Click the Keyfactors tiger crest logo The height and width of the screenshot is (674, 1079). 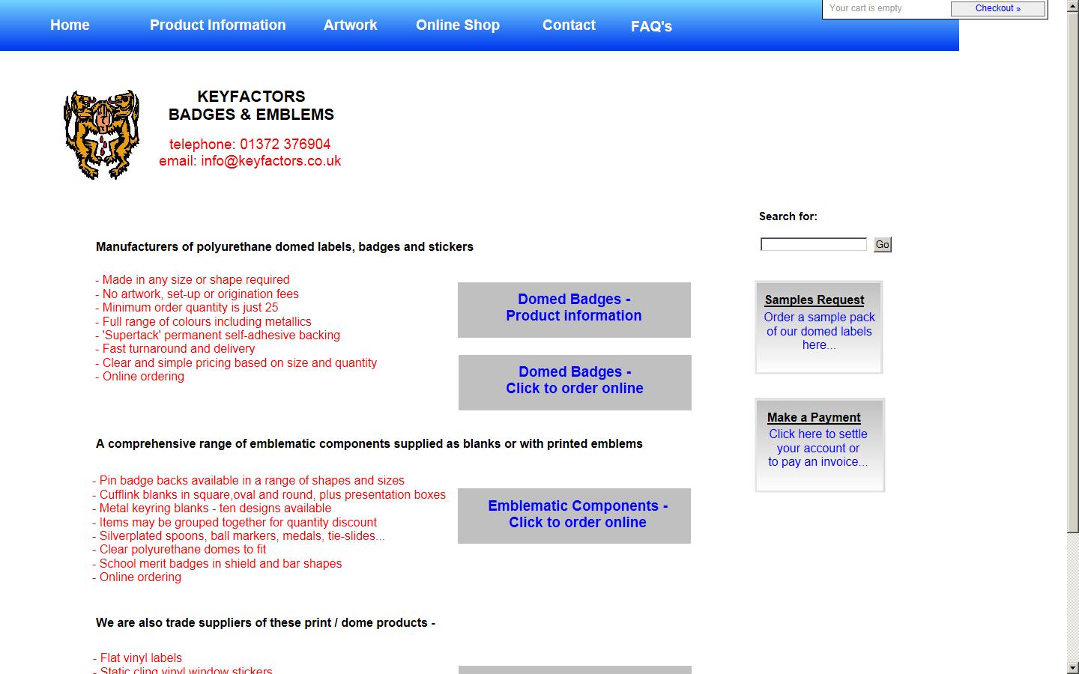pos(102,135)
